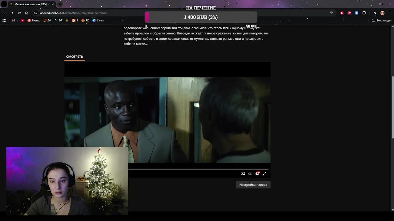The image size is (394, 221).
Task: Open the red hand blocker extension
Action: (342, 13)
